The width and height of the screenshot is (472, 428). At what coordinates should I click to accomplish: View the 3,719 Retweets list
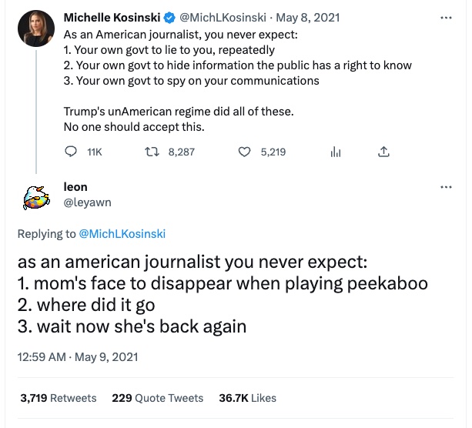pos(59,398)
